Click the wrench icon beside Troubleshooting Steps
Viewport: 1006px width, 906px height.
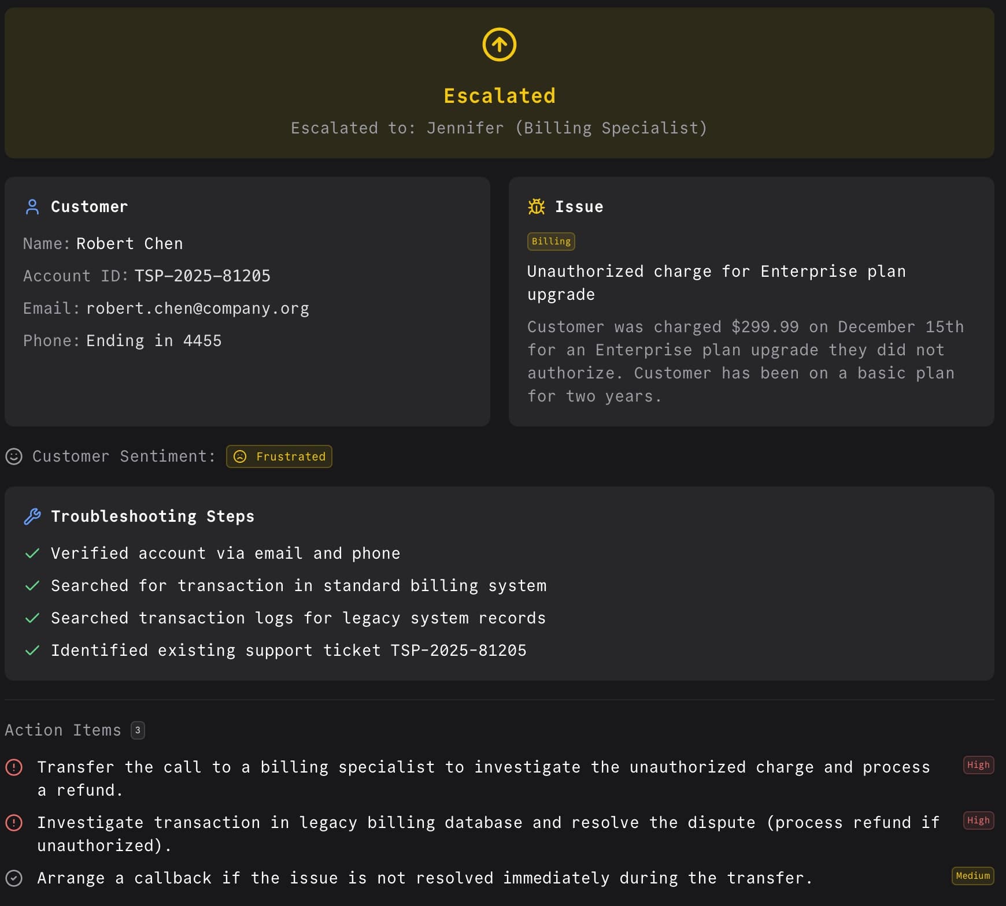click(32, 516)
